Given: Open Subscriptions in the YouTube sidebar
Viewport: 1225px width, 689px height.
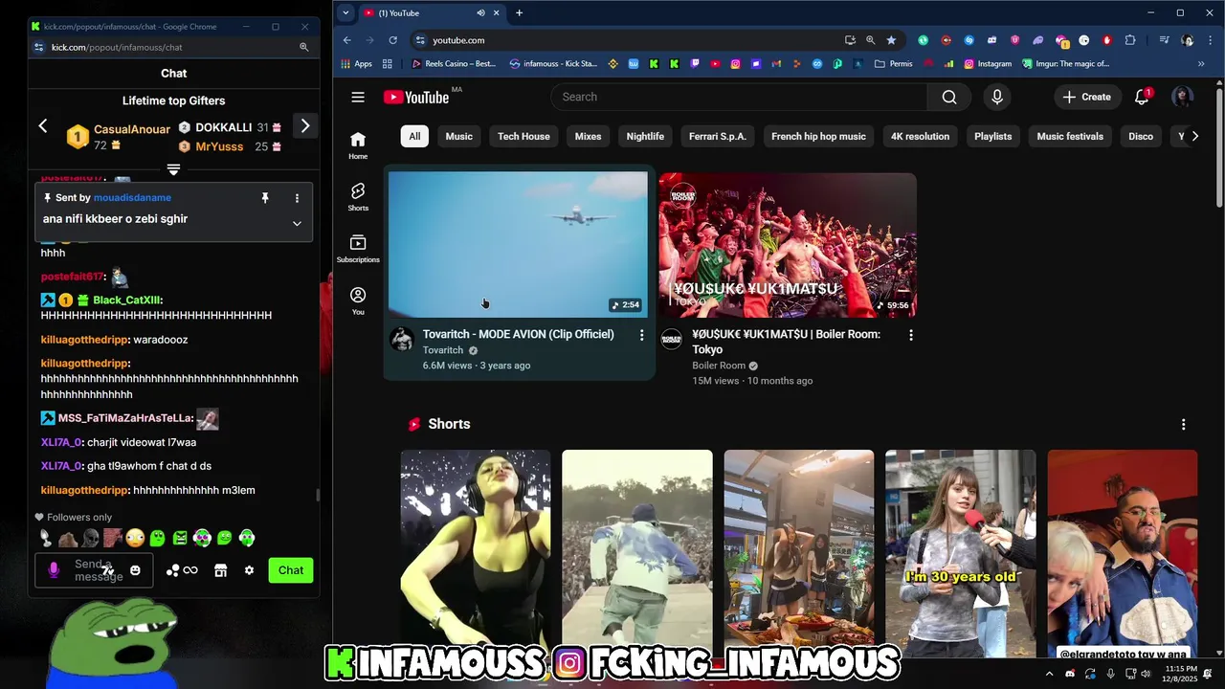Looking at the screenshot, I should coord(358,249).
